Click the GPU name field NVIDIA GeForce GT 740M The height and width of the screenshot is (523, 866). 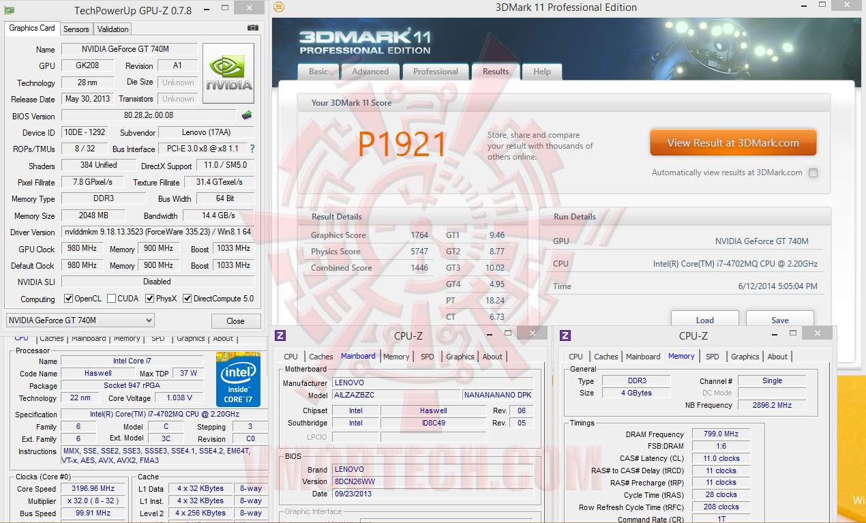(x=130, y=49)
